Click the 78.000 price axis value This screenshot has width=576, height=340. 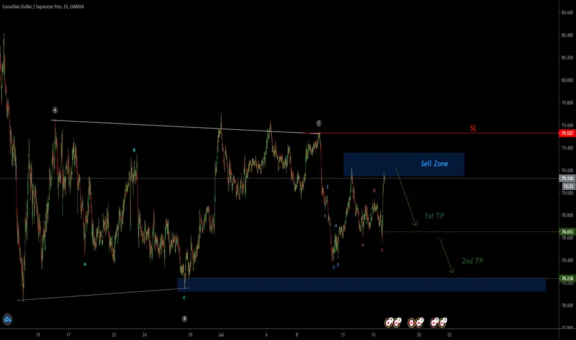(x=567, y=305)
